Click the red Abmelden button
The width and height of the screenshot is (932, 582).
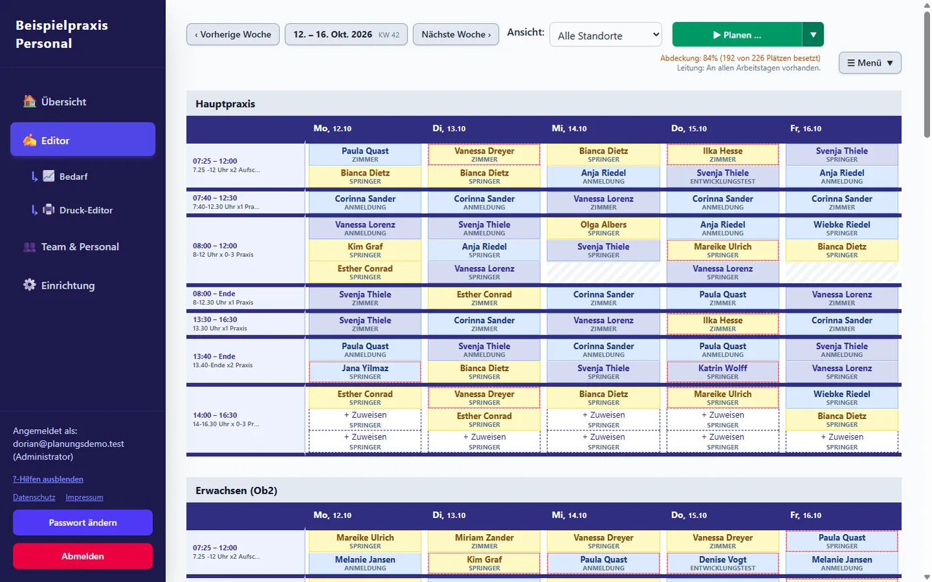83,556
